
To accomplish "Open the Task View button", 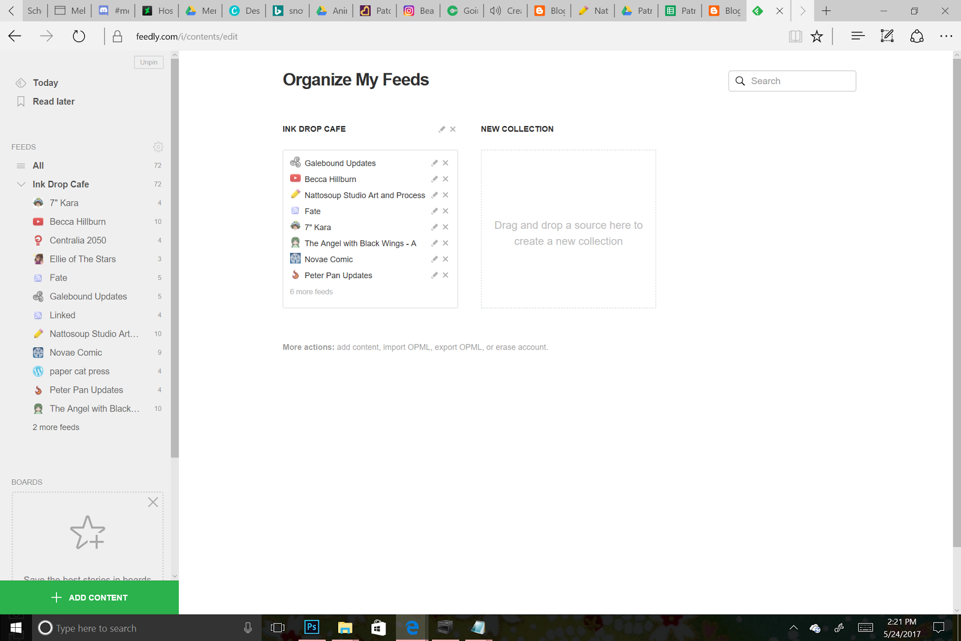I will [277, 628].
